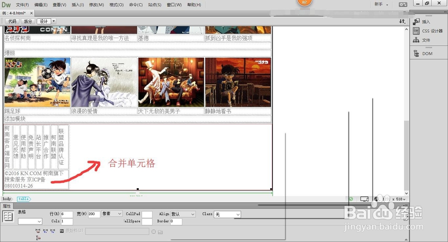Select the 属性 (Properties) panel tab
Viewport: 448px width, 242px height.
pos(7,206)
